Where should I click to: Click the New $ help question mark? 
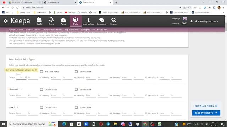[18, 107]
